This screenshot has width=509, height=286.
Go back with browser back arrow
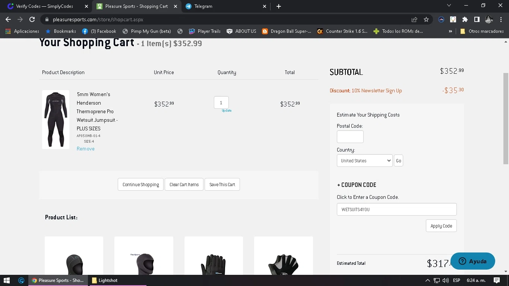(x=8, y=19)
